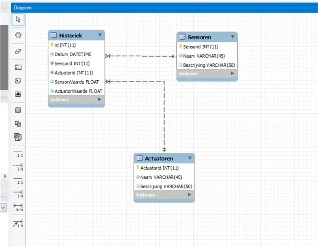Screen dimensions: 318x247
Task: Select the Historiek table title
Action: point(70,35)
